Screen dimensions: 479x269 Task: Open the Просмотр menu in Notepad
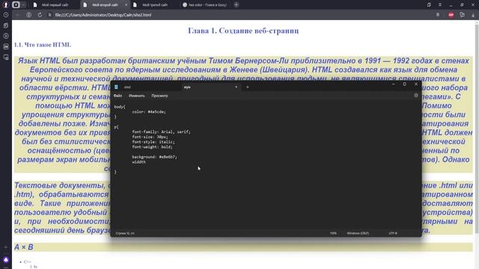159,96
